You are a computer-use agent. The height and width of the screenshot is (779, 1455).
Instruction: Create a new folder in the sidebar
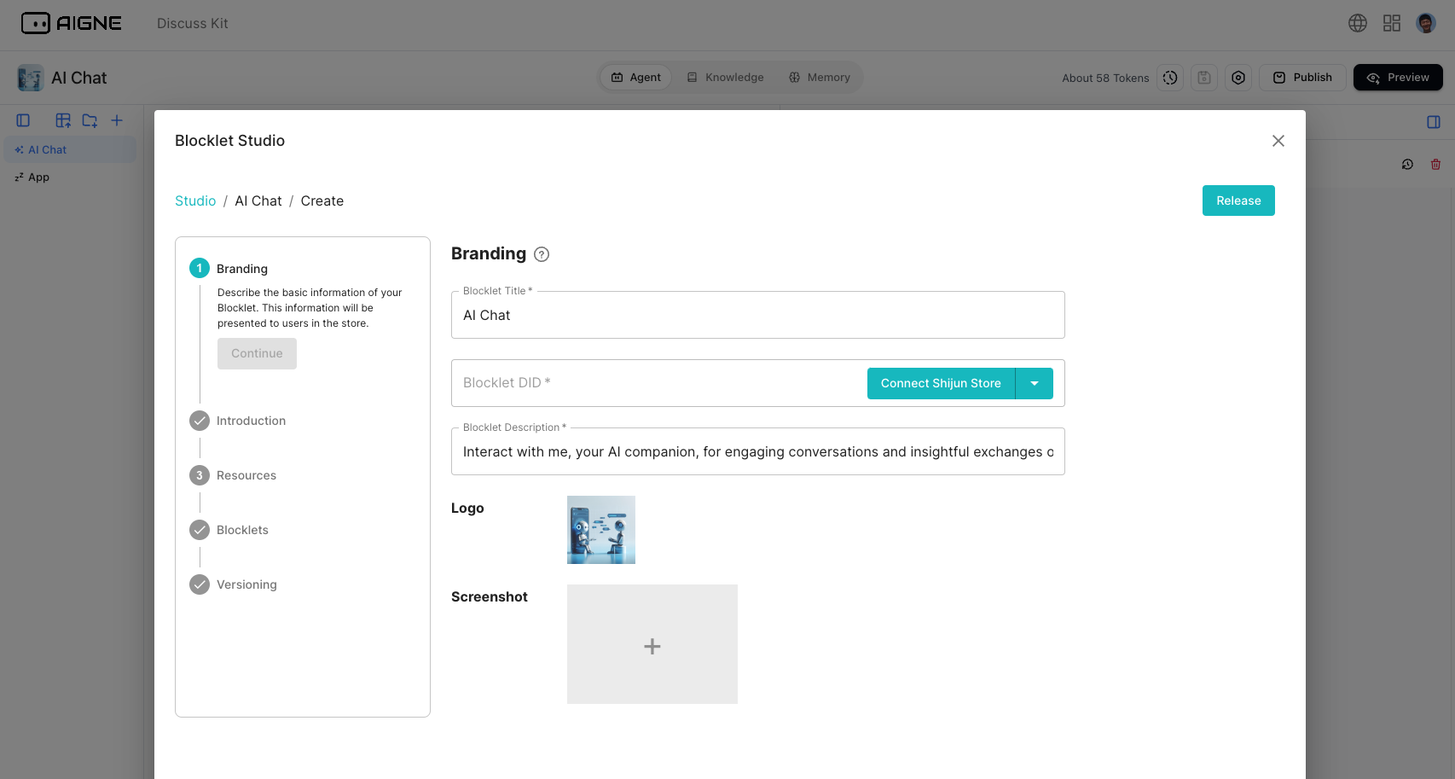coord(90,120)
